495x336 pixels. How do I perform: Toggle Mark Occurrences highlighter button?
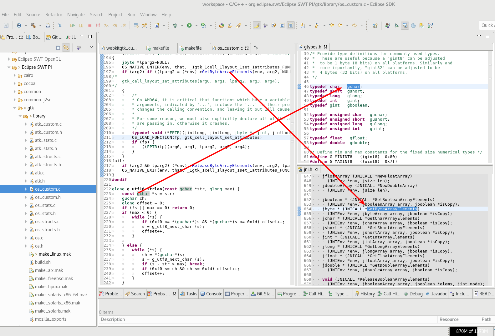point(257,26)
